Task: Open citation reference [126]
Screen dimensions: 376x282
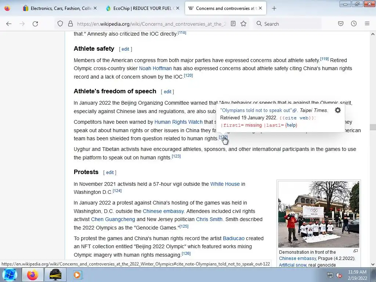Action: tap(186, 253)
